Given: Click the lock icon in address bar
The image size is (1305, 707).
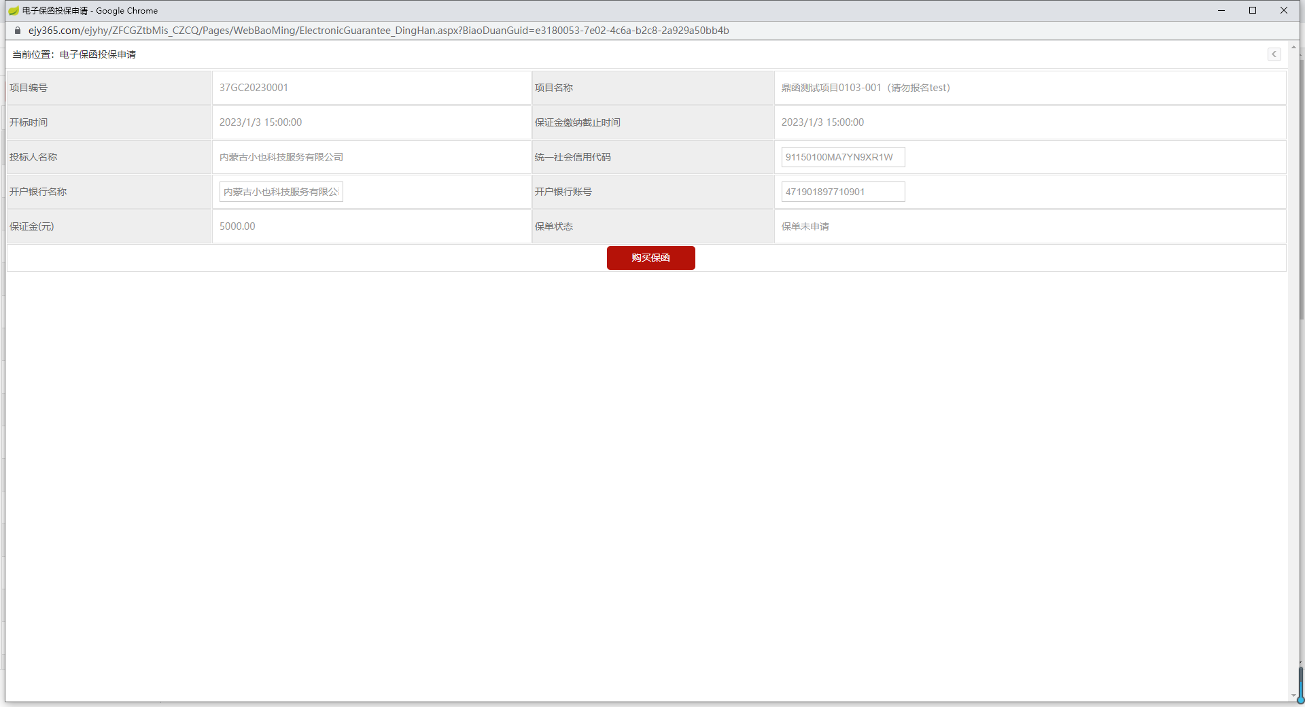Looking at the screenshot, I should (18, 31).
